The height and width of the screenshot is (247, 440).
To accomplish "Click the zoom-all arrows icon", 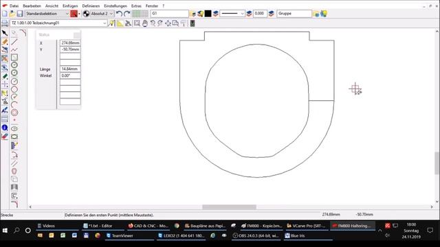I will tap(168, 23).
